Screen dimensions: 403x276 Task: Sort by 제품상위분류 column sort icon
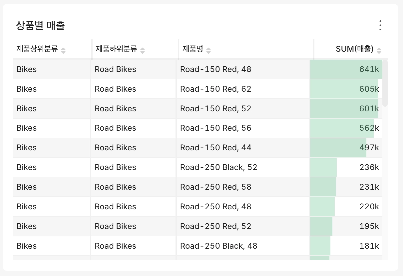(x=63, y=50)
